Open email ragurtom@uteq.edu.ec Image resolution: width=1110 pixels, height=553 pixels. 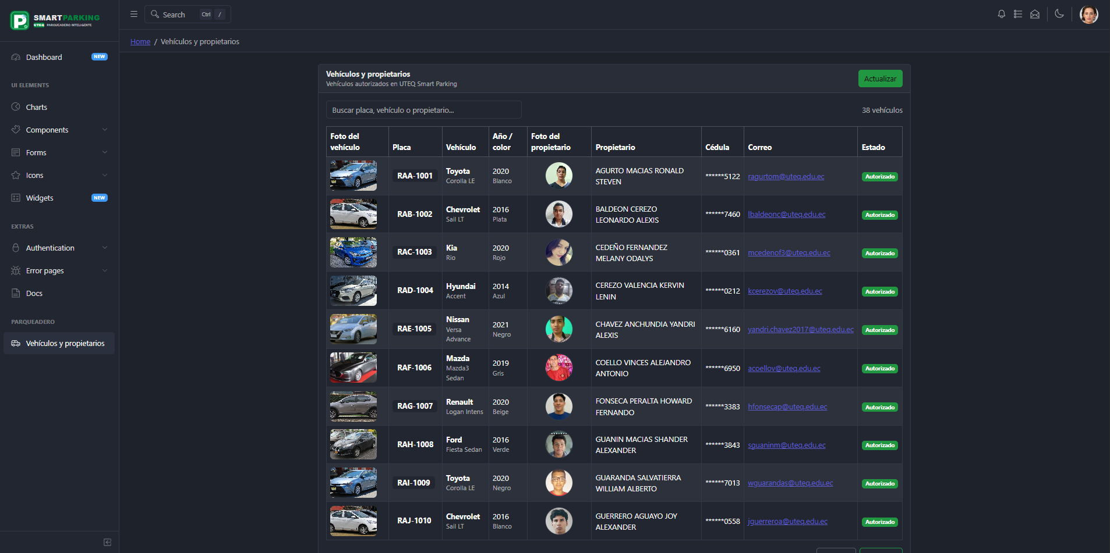click(x=786, y=176)
